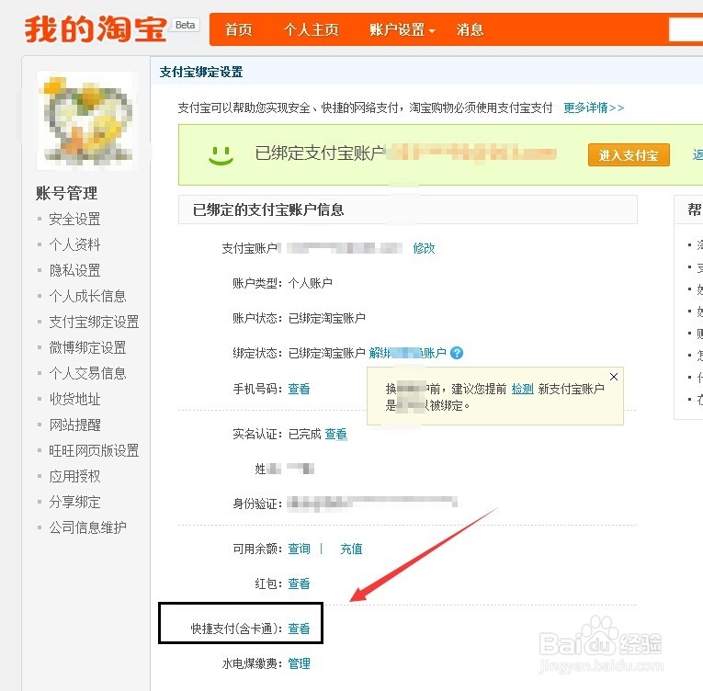Open 分享绑定 in the sidebar

click(x=74, y=503)
